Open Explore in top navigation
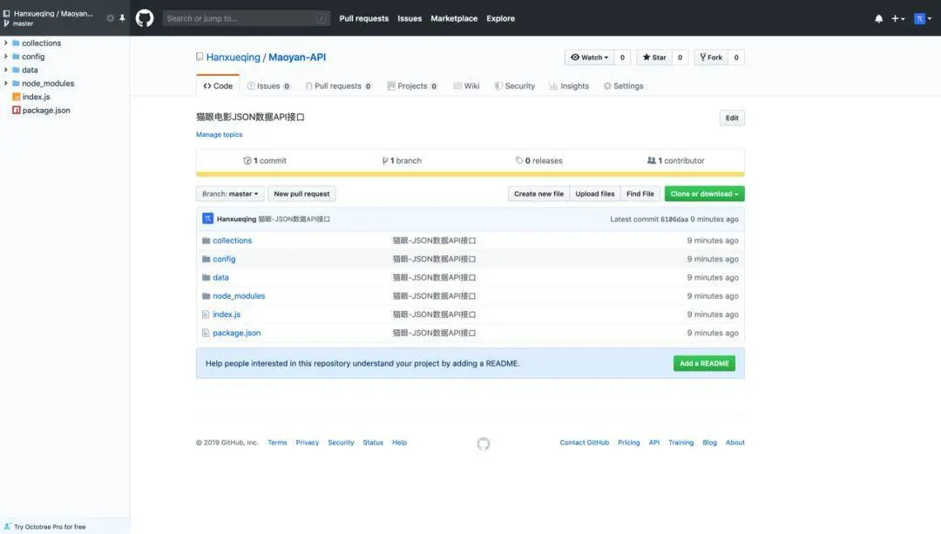This screenshot has width=941, height=534. tap(500, 18)
